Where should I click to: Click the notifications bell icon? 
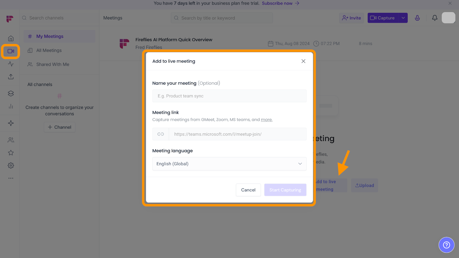435,18
